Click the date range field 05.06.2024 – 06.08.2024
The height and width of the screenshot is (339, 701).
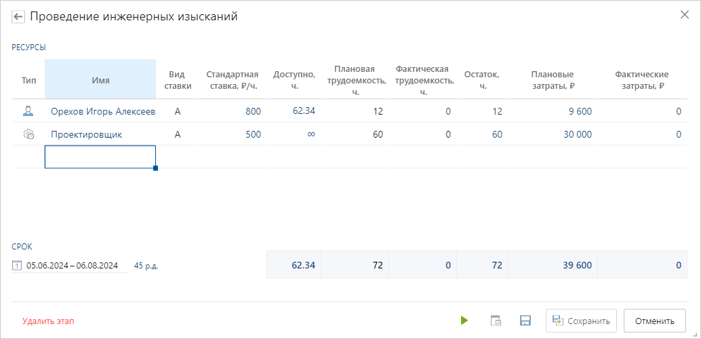(x=73, y=266)
